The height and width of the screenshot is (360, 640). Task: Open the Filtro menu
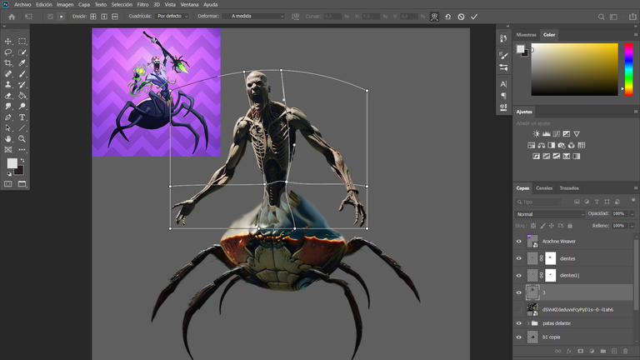142,4
